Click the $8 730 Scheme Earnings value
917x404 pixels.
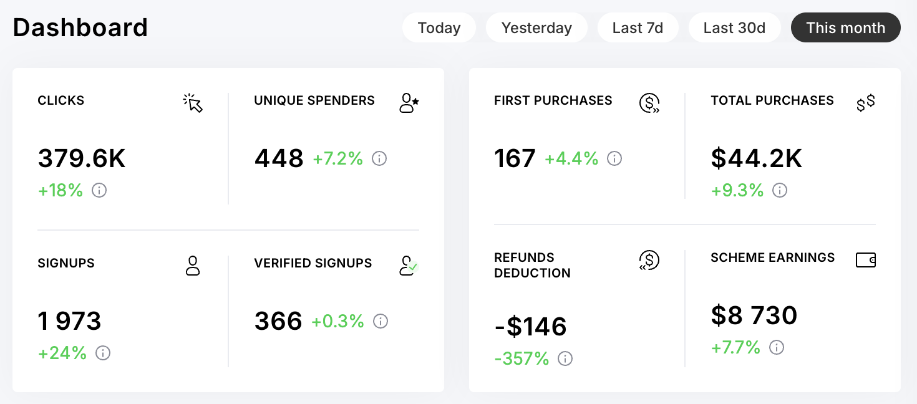tap(754, 315)
